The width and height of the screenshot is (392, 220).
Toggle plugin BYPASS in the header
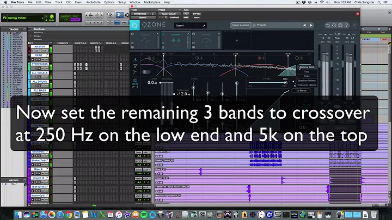coord(197,14)
